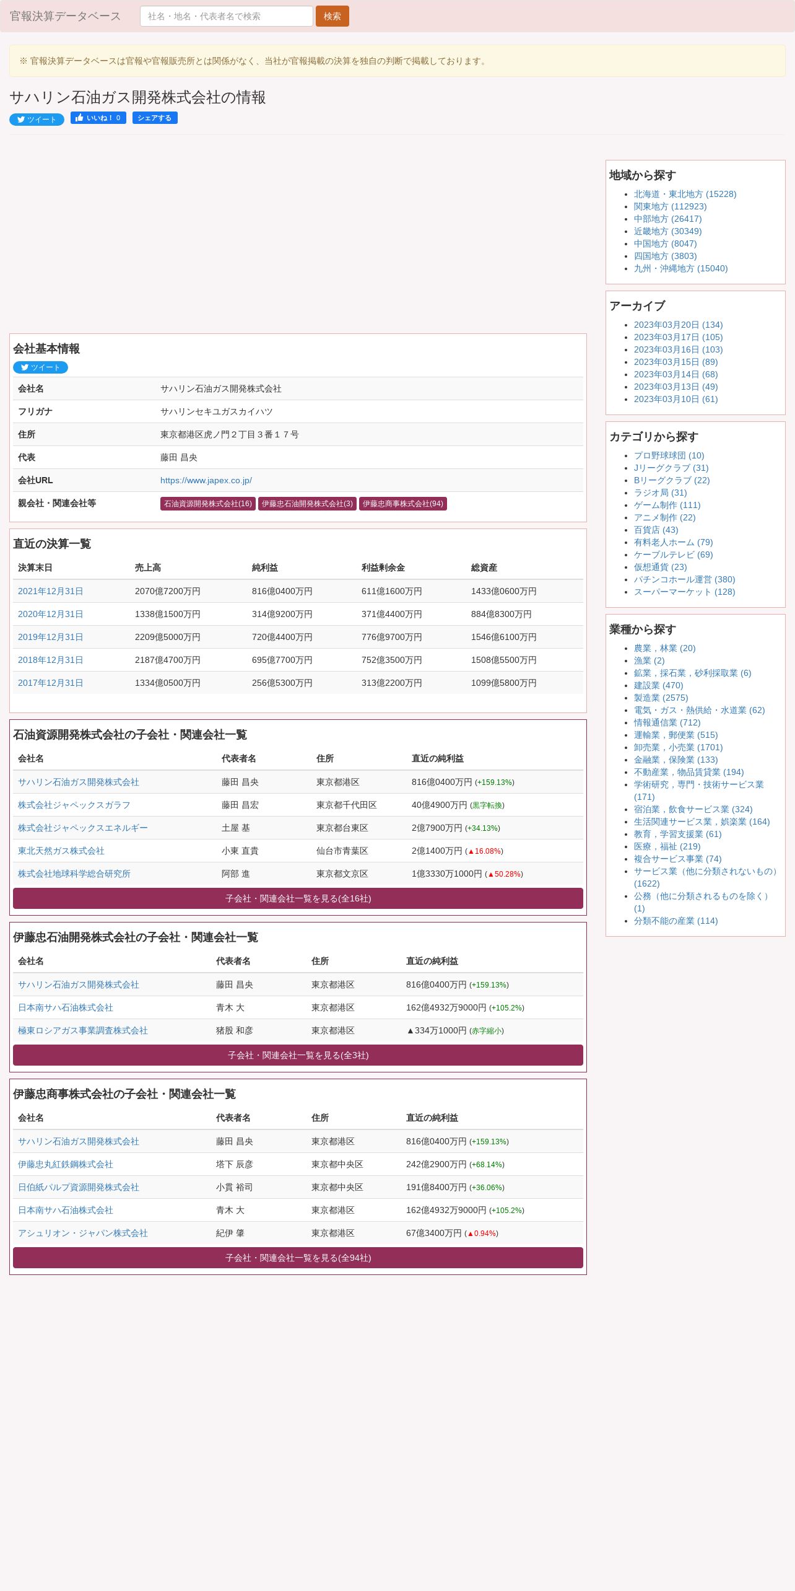Image resolution: width=795 pixels, height=1591 pixels.
Task: View all 3 subsidiaries of 伊藤忠石油開発
Action: 298,1055
